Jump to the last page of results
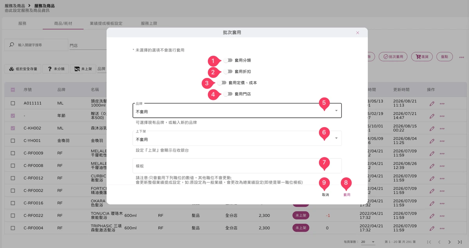The height and width of the screenshot is (248, 469). click(x=460, y=242)
